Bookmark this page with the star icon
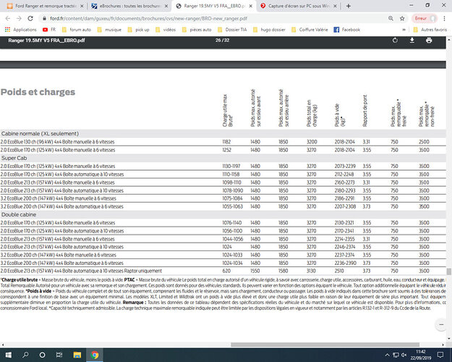452x362 pixels. point(402,19)
